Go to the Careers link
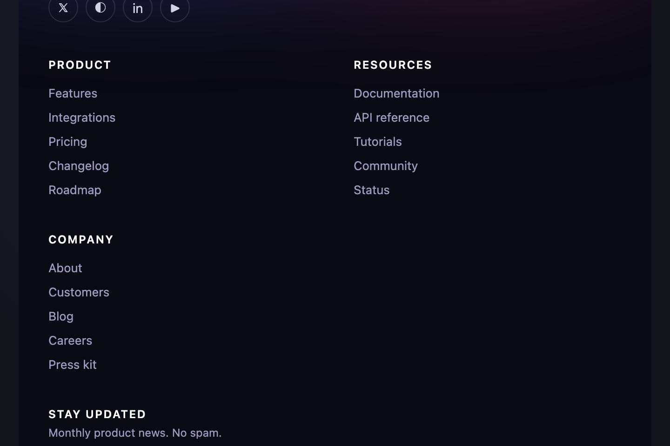Image resolution: width=670 pixels, height=446 pixels. click(70, 341)
